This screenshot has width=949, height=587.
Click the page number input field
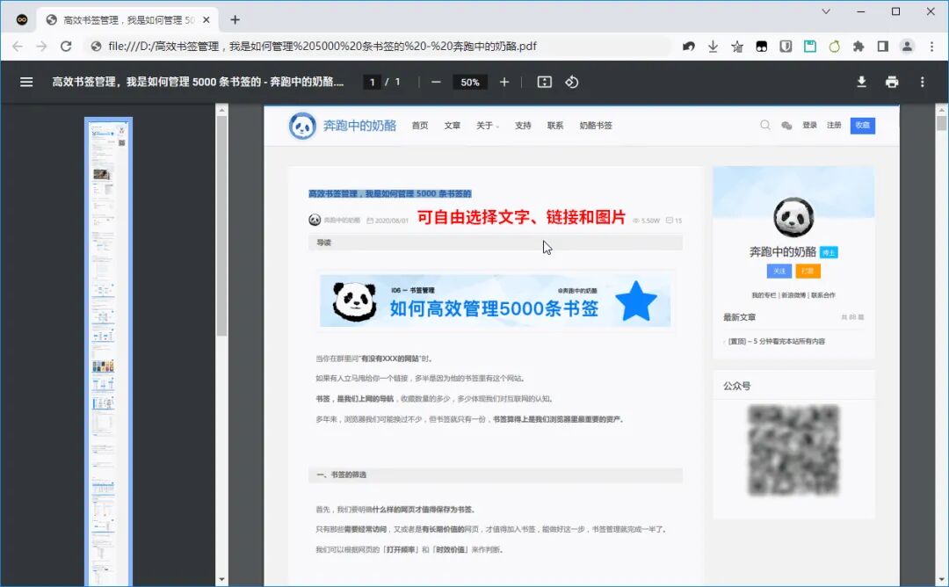coord(372,82)
